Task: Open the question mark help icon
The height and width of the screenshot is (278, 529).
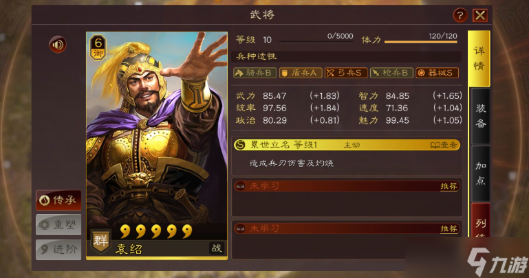Action: [x=460, y=15]
